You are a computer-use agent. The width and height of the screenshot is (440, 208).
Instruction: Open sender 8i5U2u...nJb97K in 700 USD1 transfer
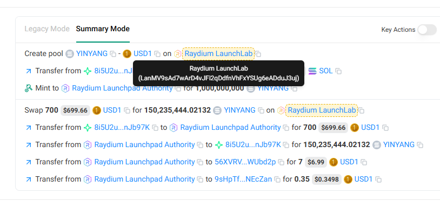tap(122, 128)
